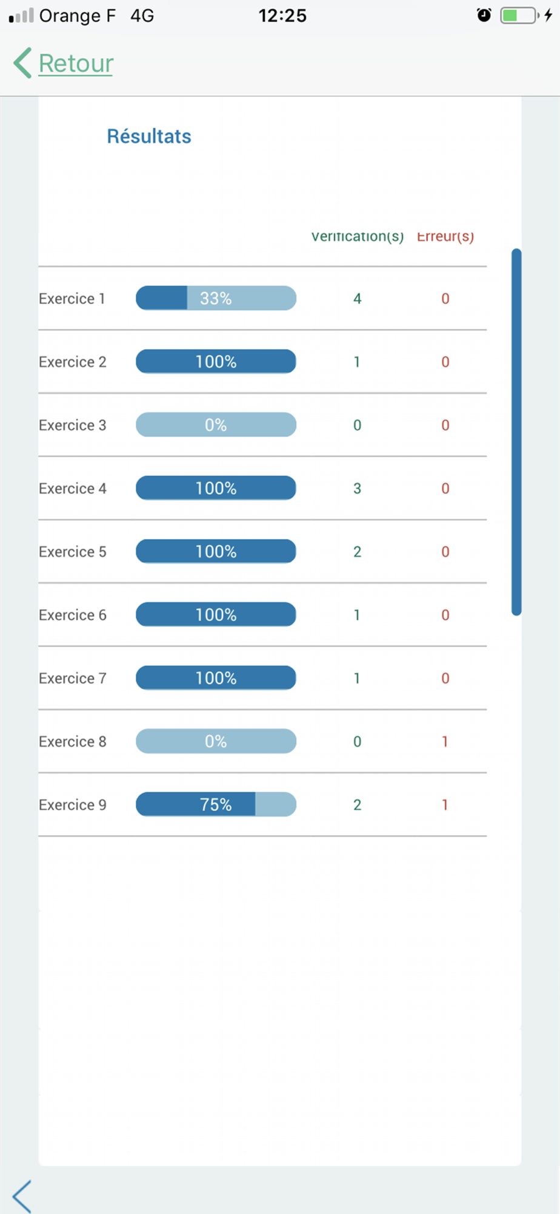Screen dimensions: 560x1214
Task: Open the Retour link
Action: 76,63
